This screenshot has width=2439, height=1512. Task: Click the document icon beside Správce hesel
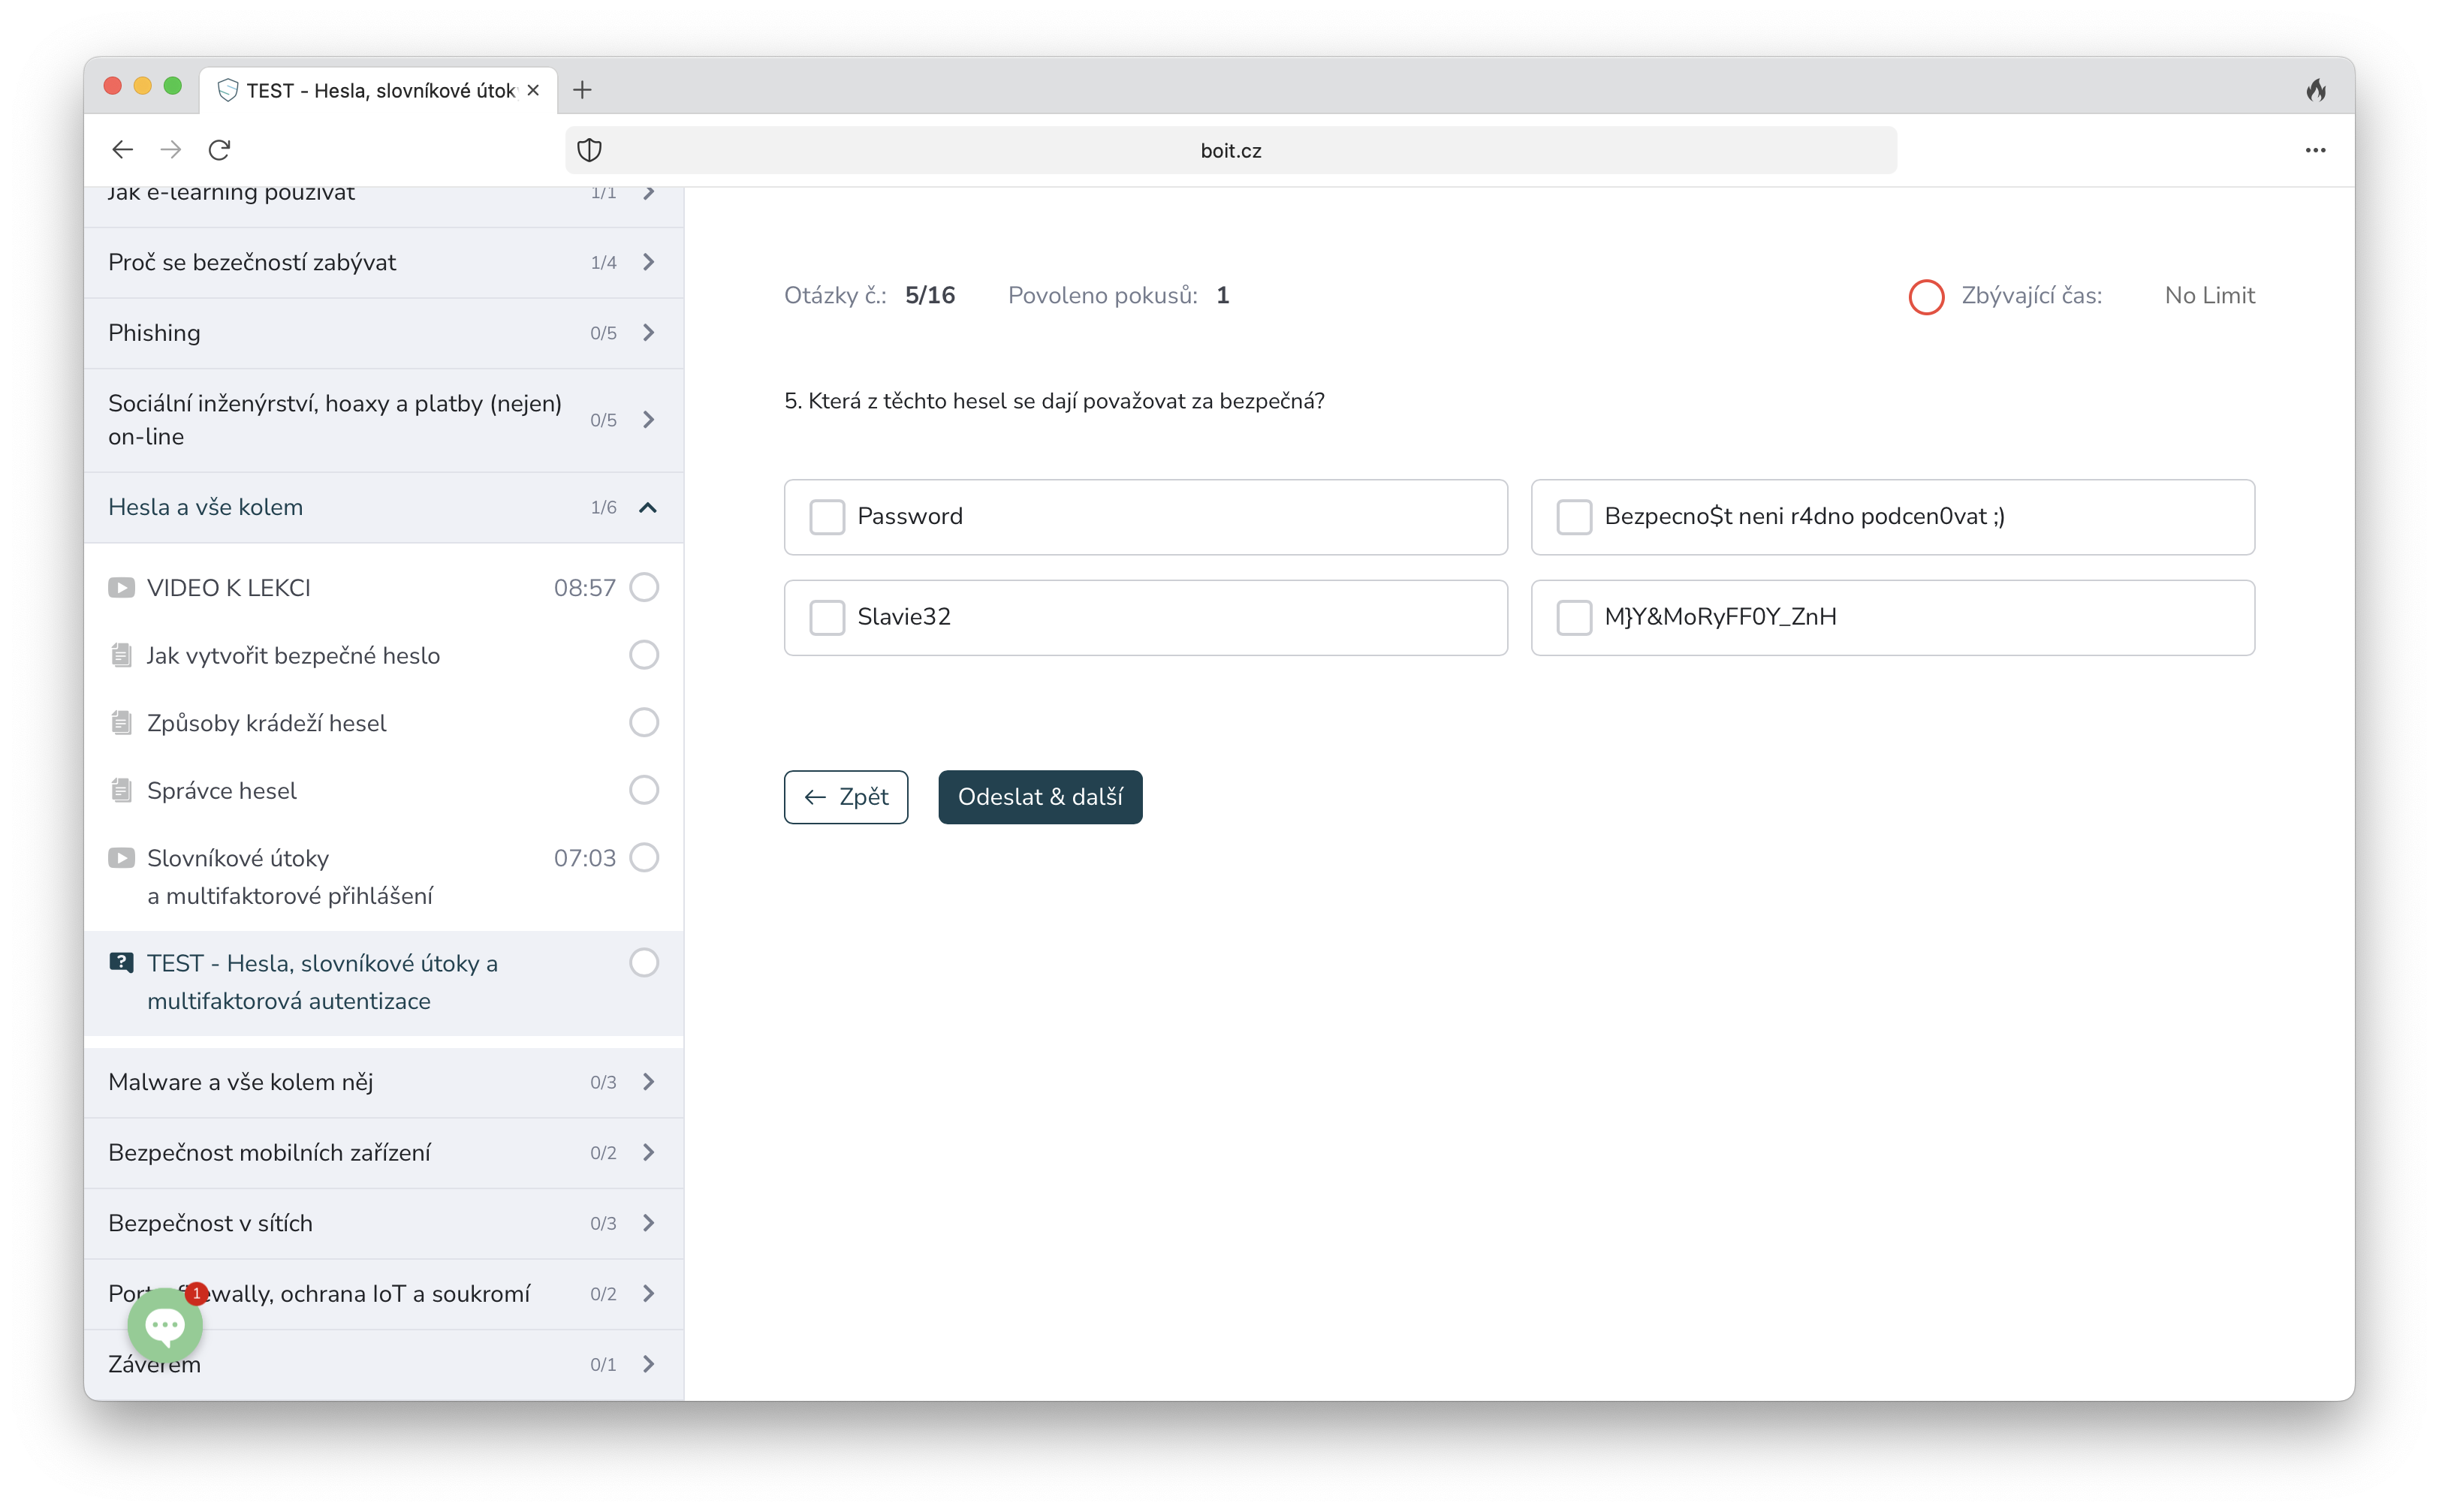[x=121, y=790]
